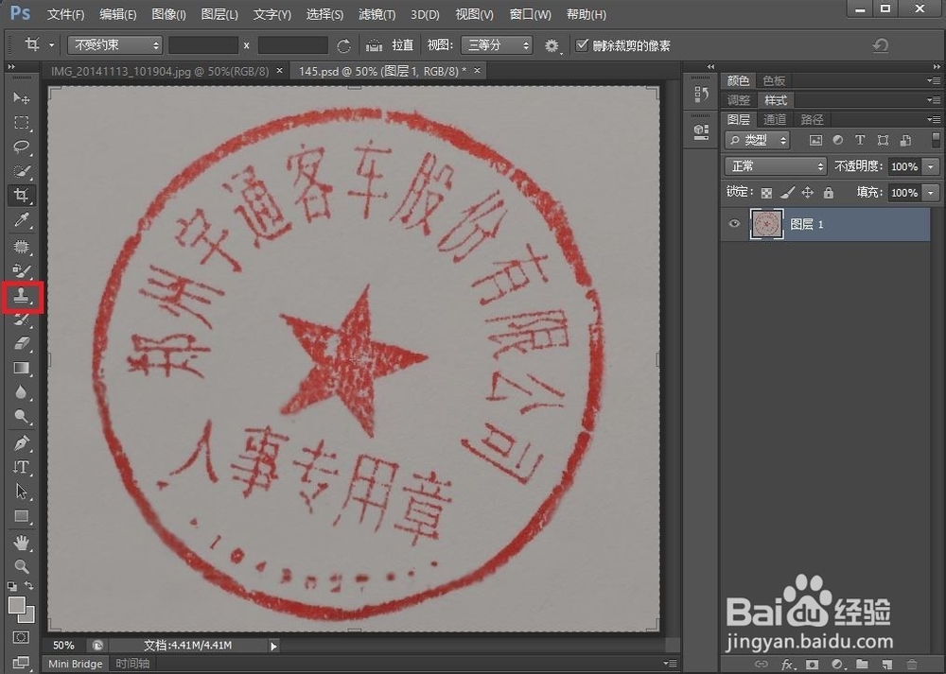Click the straighten tool icon

point(374,45)
